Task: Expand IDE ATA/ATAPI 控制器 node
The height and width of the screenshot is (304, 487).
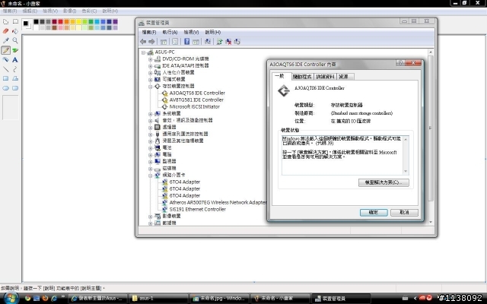Action: 151,66
